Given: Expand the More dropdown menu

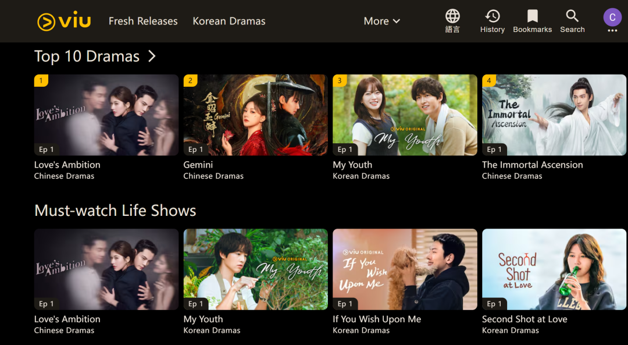Looking at the screenshot, I should click(x=381, y=22).
